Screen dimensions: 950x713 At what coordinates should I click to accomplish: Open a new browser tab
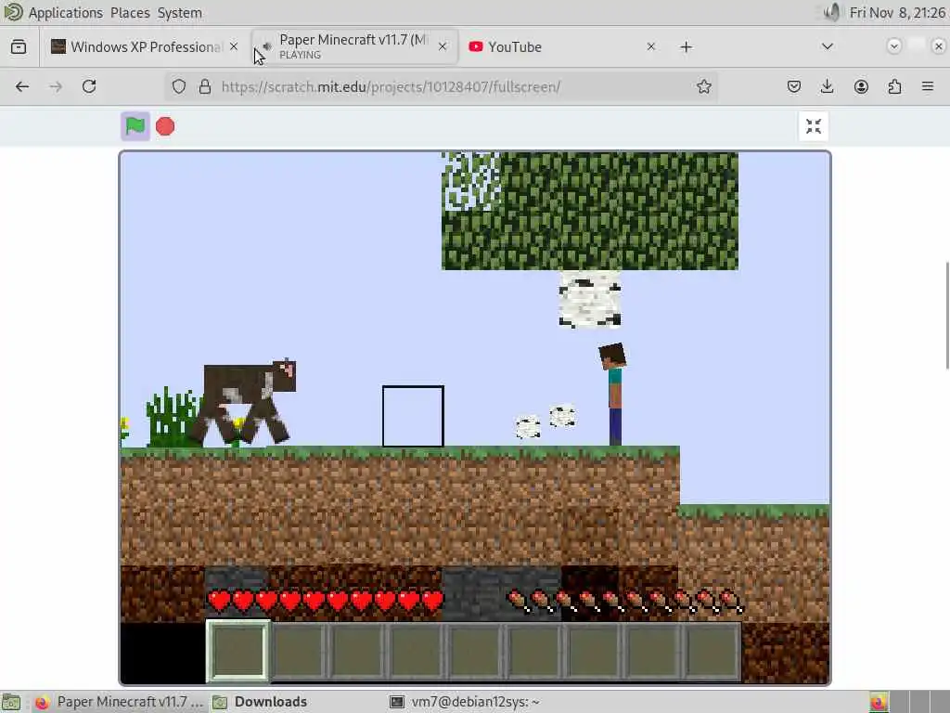click(686, 46)
